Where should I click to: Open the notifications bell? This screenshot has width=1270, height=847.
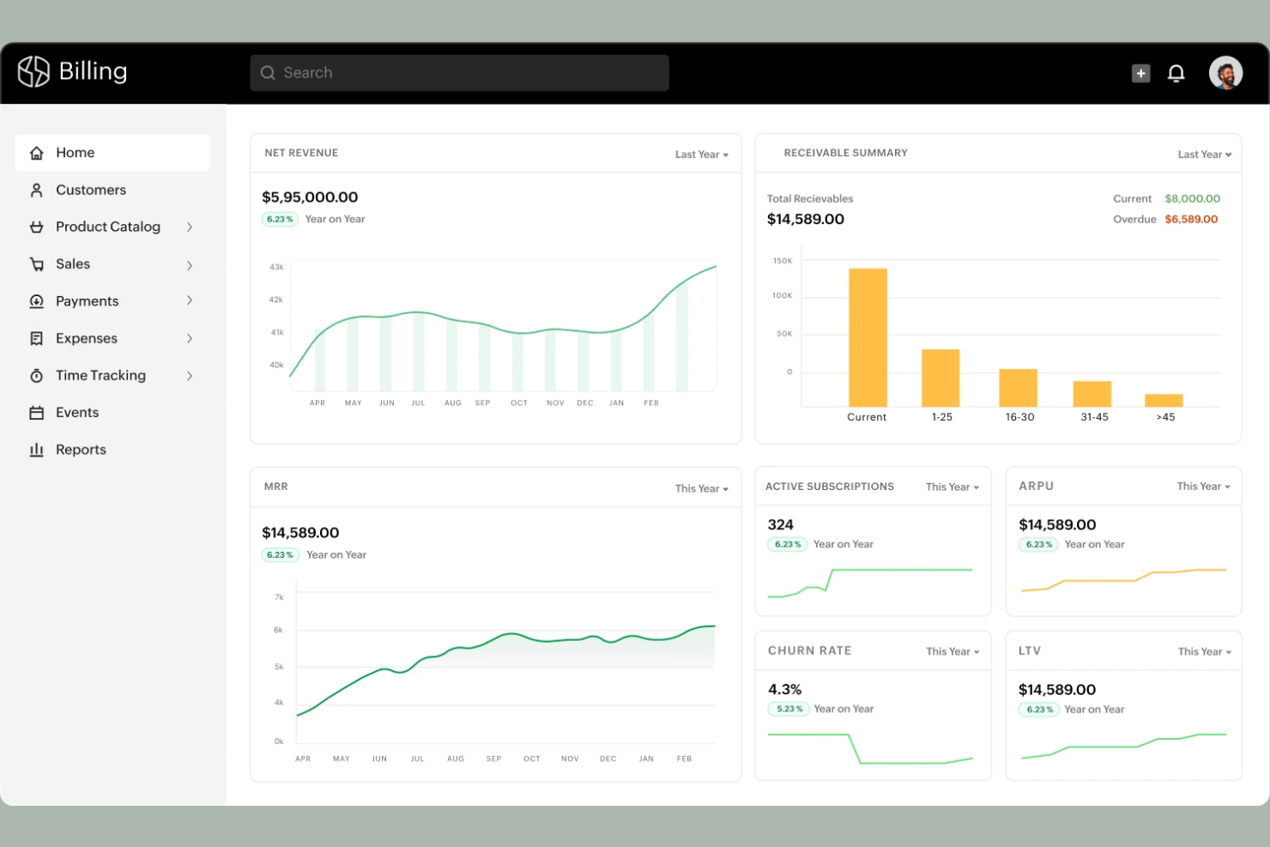click(x=1176, y=73)
